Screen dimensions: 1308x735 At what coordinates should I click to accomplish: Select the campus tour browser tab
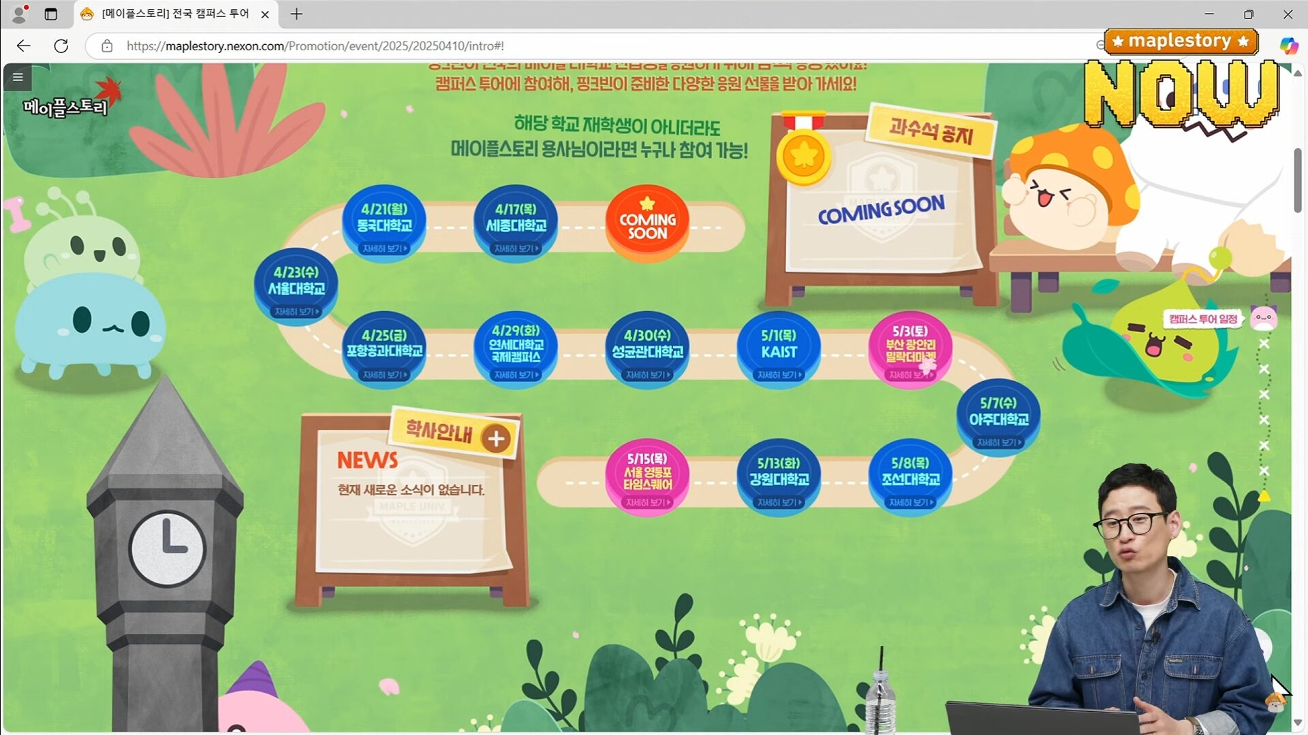pos(174,14)
